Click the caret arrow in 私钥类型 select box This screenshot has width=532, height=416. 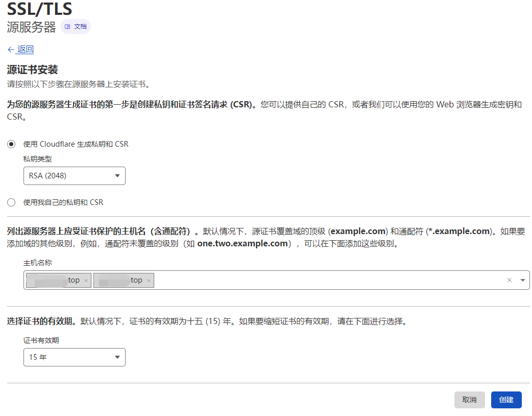click(117, 176)
